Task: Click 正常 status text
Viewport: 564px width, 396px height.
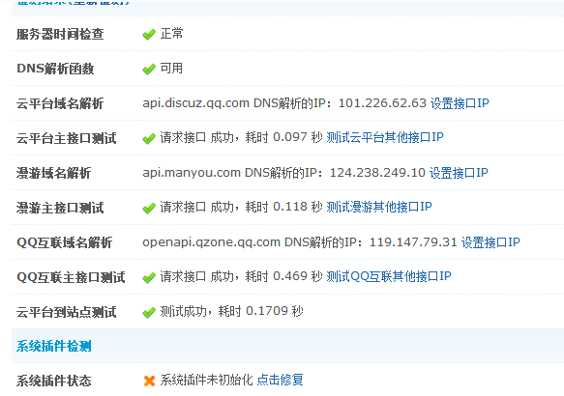Action: pos(171,34)
